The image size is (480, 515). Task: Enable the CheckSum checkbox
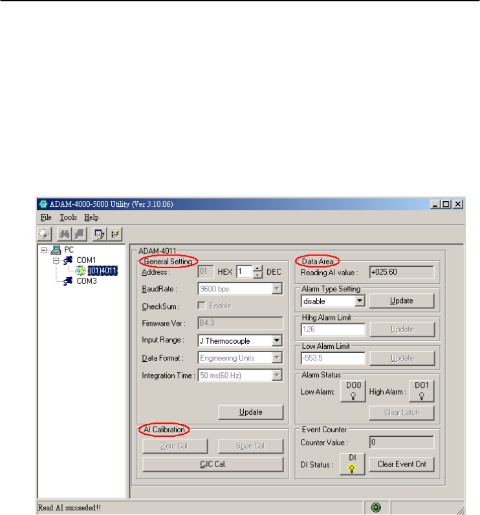click(x=202, y=306)
